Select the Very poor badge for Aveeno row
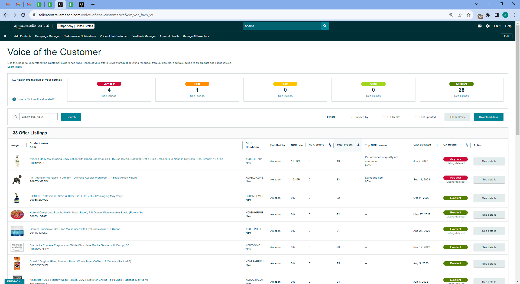The width and height of the screenshot is (520, 284). click(456, 159)
